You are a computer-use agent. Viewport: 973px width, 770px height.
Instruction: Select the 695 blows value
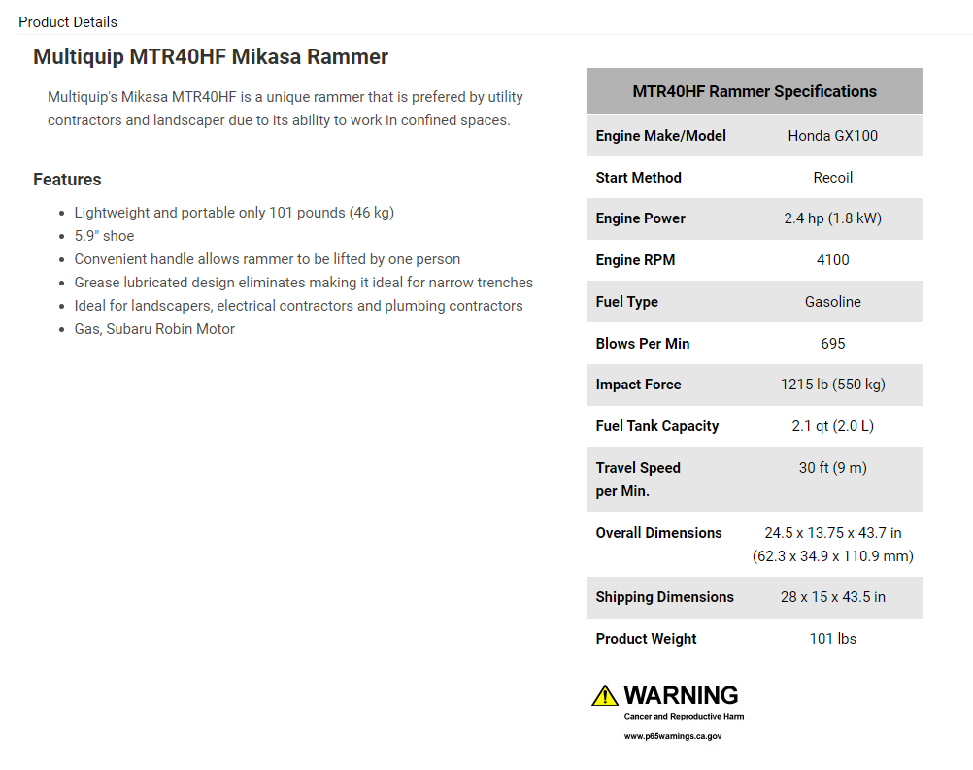coord(833,344)
